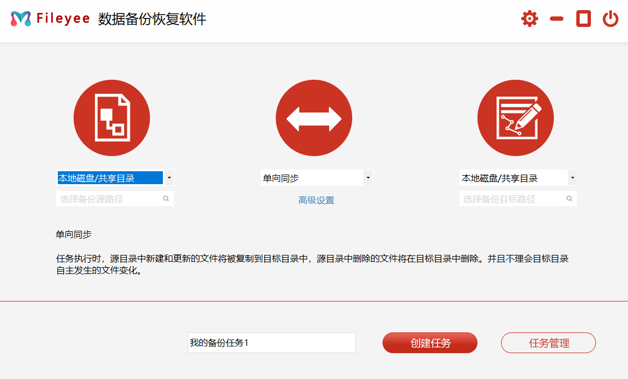628x379 pixels.
Task: Click the highlighted source type combo box text
Action: coord(110,179)
